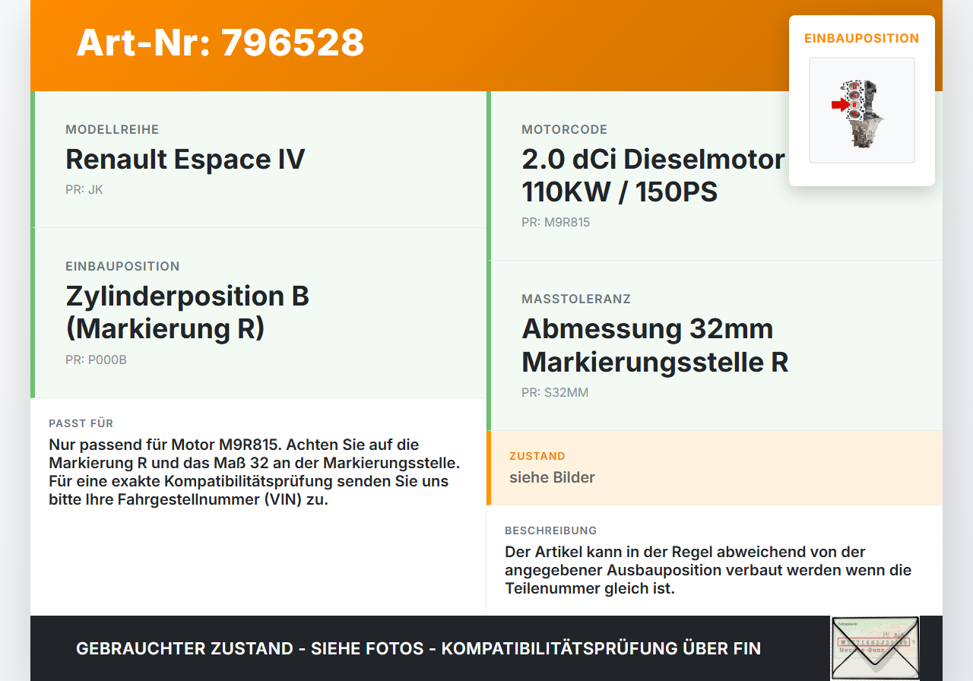
Task: Click the 'Nur passend für Motor M9R815' paragraph
Action: (255, 472)
